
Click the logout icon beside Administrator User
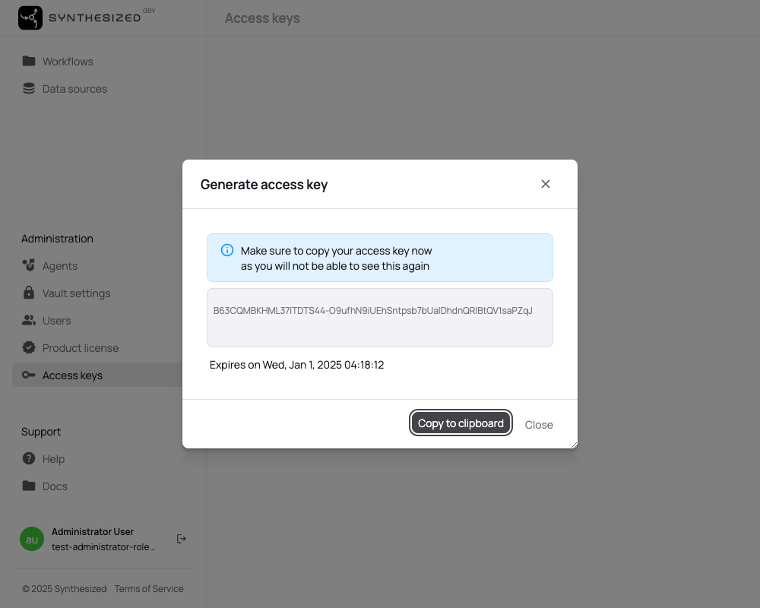pos(182,539)
